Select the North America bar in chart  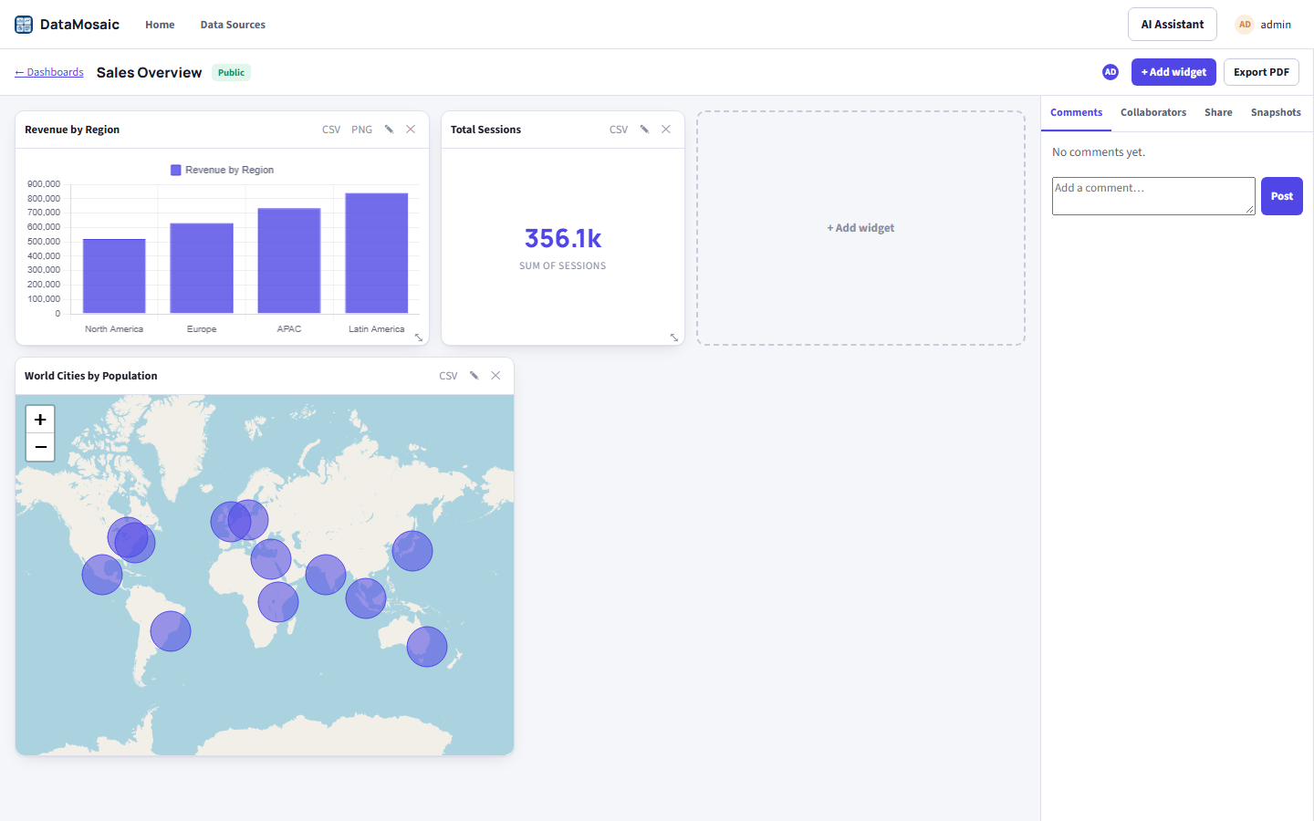[x=114, y=275]
